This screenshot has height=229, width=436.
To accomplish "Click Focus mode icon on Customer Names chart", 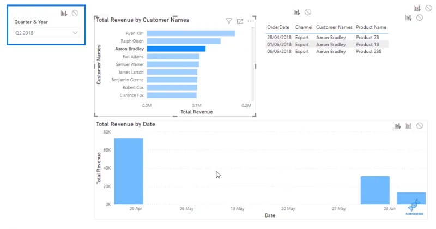I will 240,21.
